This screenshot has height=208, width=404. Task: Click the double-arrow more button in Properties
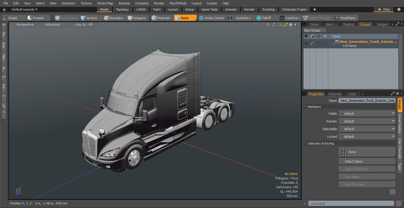[392, 192]
